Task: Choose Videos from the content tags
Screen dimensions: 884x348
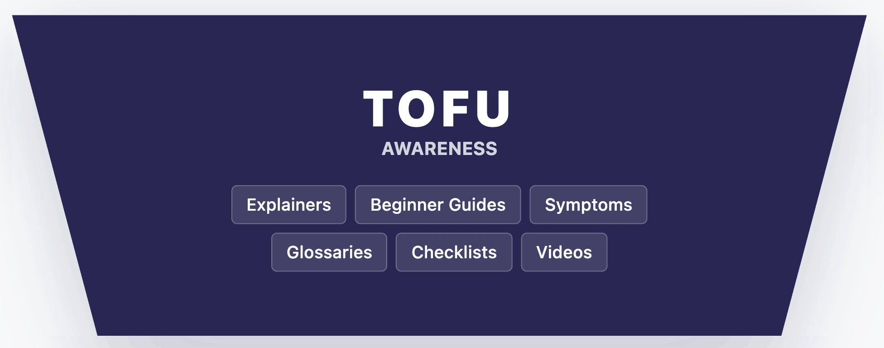Action: coord(564,252)
